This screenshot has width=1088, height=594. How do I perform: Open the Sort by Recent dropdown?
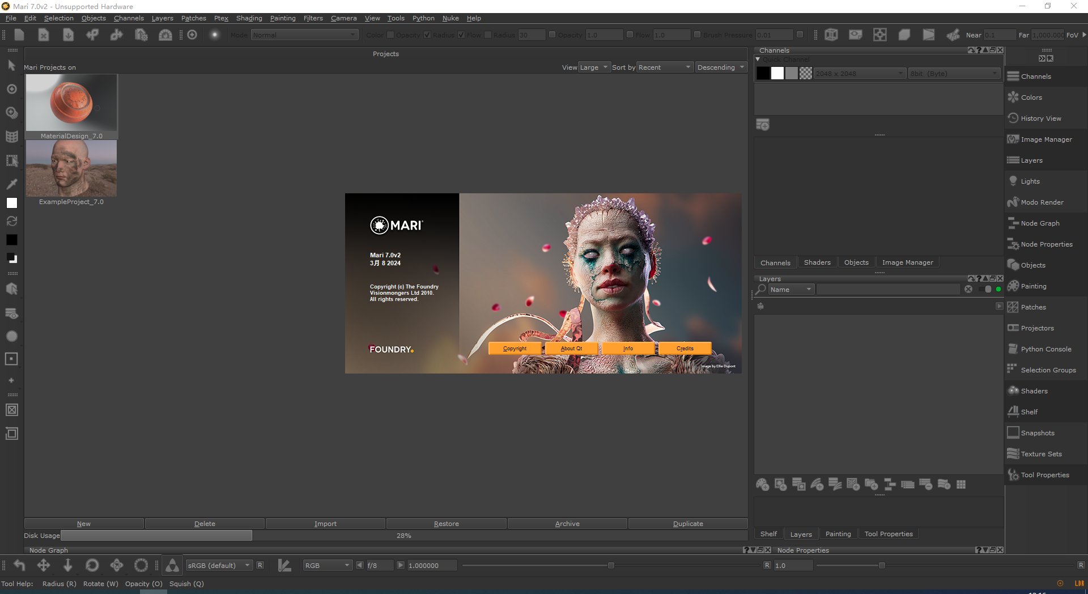[x=665, y=67]
